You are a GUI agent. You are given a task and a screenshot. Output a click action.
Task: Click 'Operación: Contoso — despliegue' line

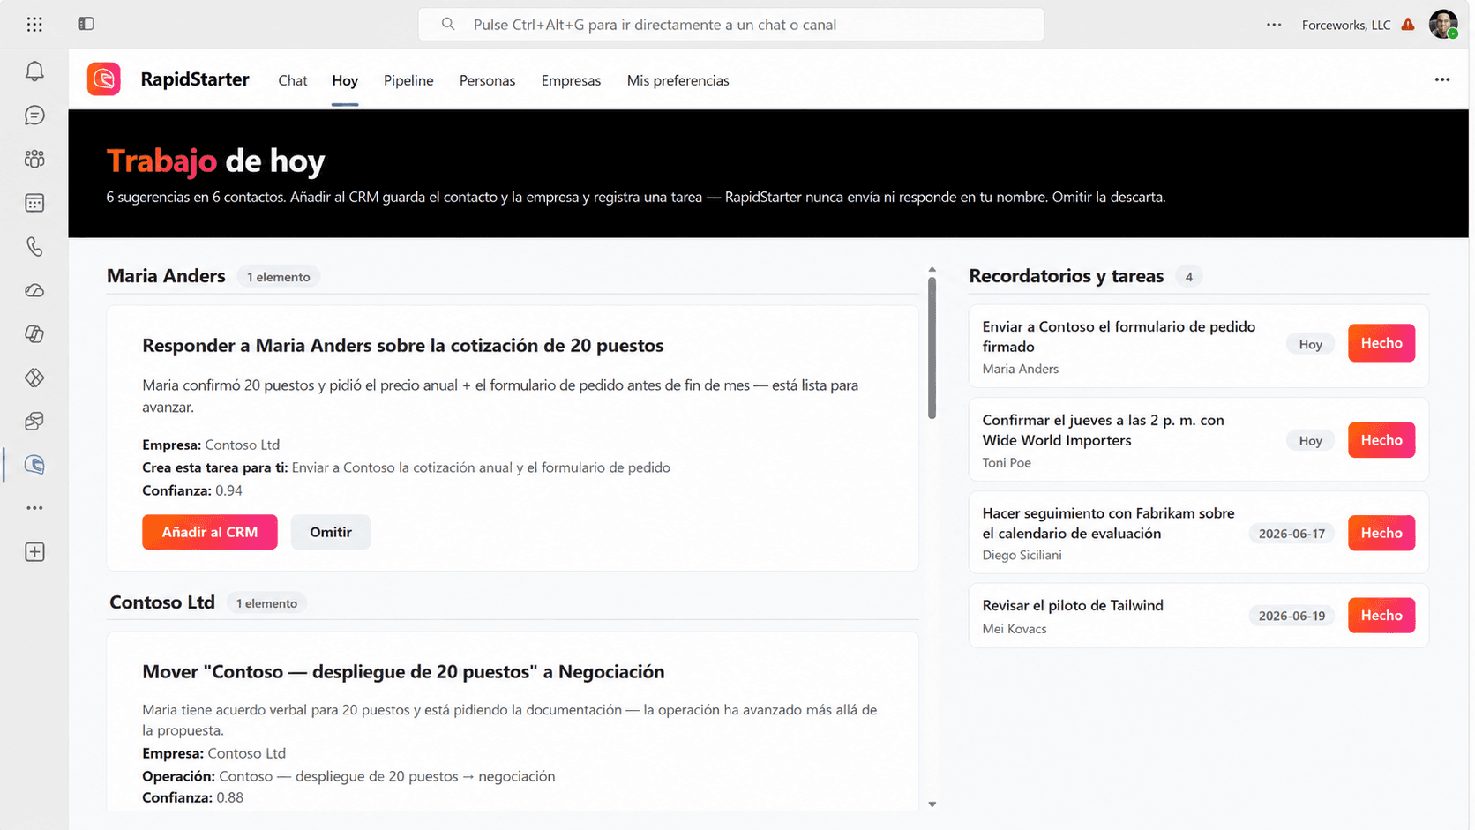click(x=348, y=776)
